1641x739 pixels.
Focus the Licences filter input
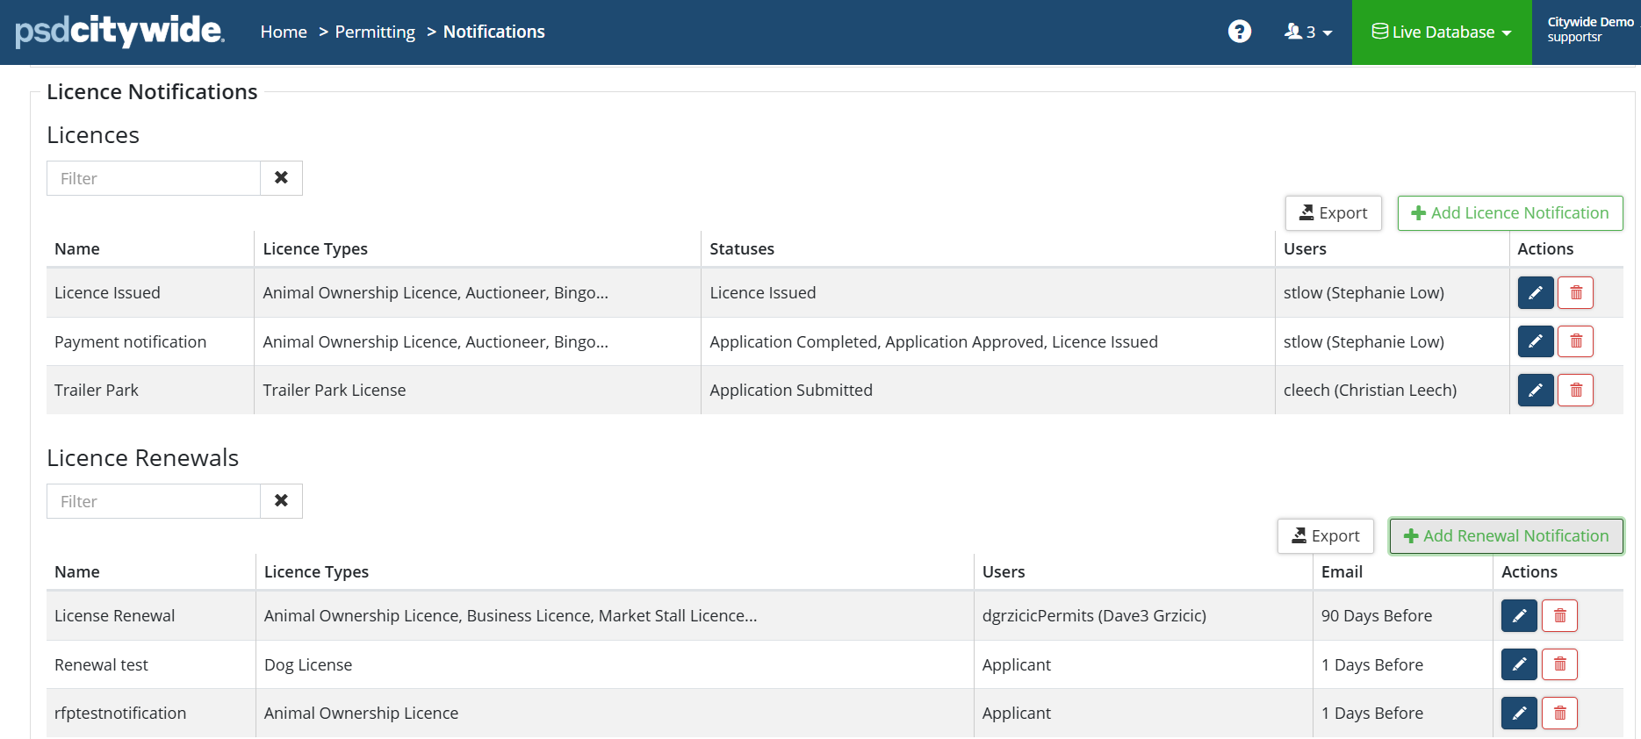(154, 178)
